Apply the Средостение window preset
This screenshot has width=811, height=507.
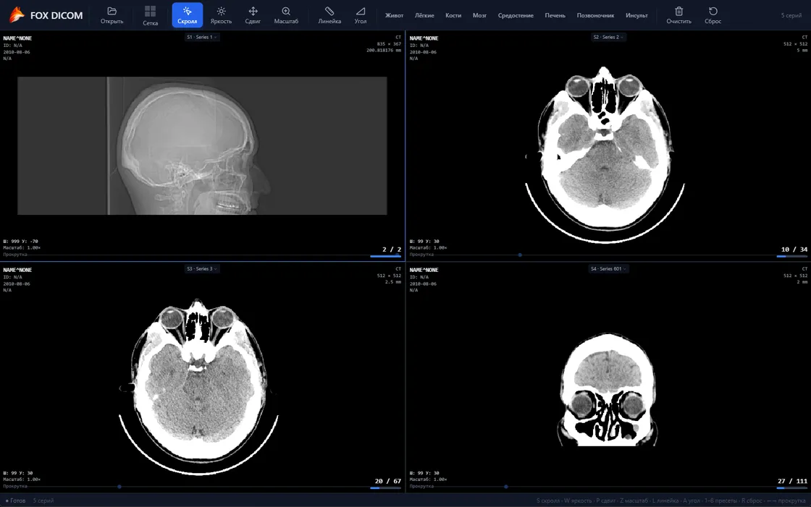pyautogui.click(x=516, y=15)
